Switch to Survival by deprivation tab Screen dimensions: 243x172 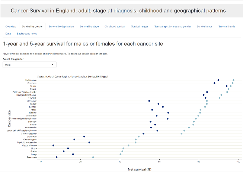pyautogui.click(x=61, y=26)
